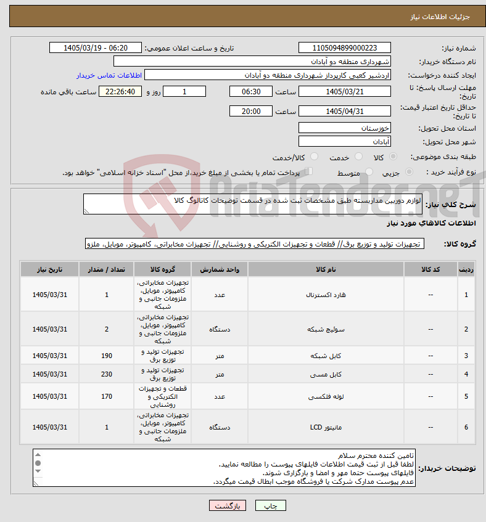Click the need number field 1105094899000223
Image resolution: width=486 pixels, height=522 pixels.
tap(345, 47)
